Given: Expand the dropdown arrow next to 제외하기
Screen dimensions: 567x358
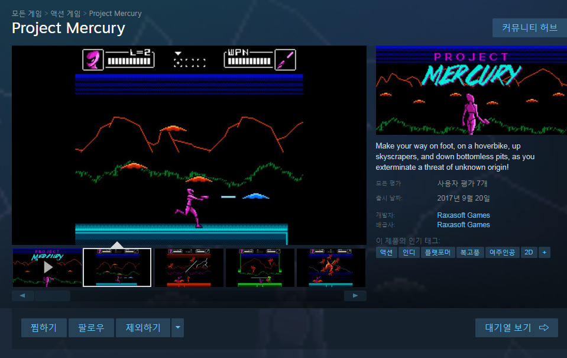Looking at the screenshot, I should pos(177,328).
